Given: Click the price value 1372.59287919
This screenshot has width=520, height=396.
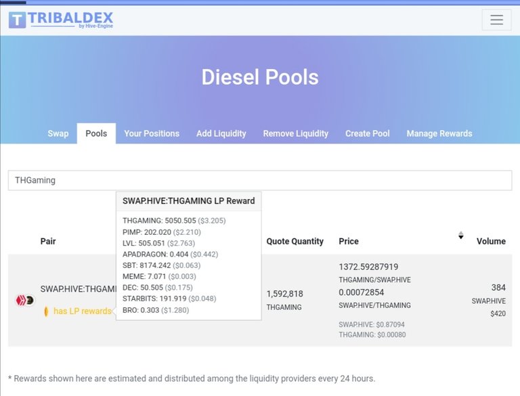Looking at the screenshot, I should [x=368, y=267].
